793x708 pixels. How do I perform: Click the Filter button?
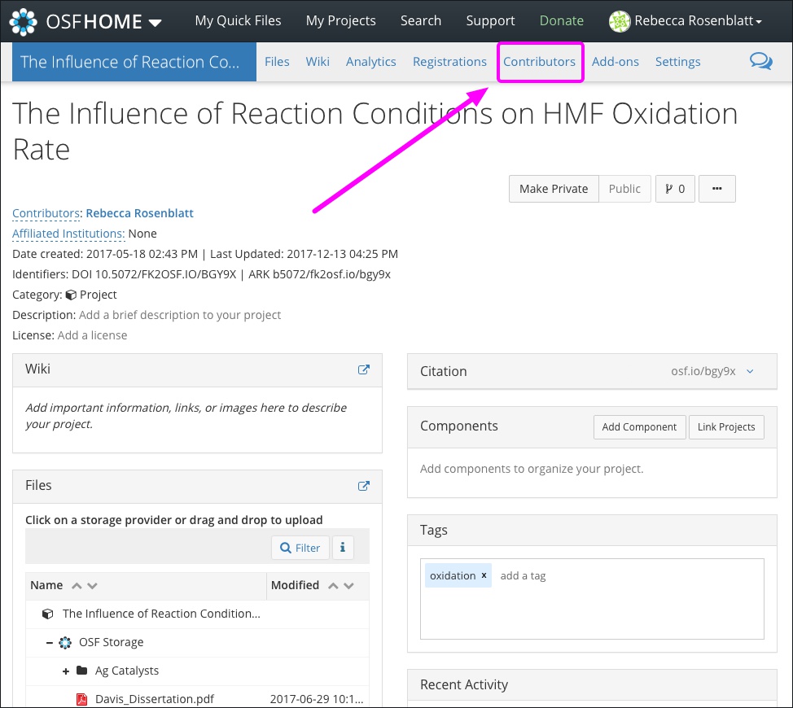tap(300, 548)
